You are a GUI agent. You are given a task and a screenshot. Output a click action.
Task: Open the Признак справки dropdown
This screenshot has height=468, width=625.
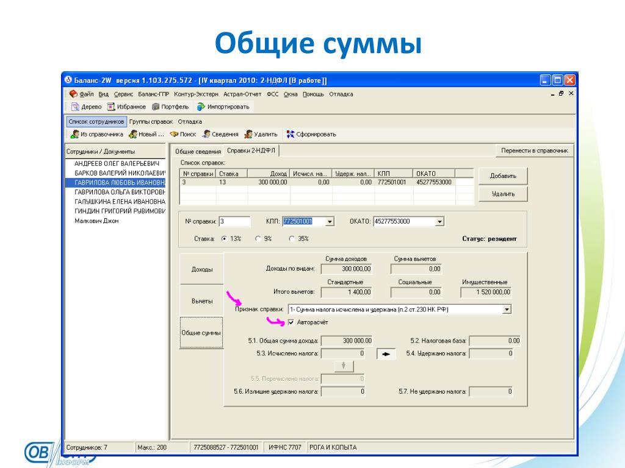[x=507, y=310]
